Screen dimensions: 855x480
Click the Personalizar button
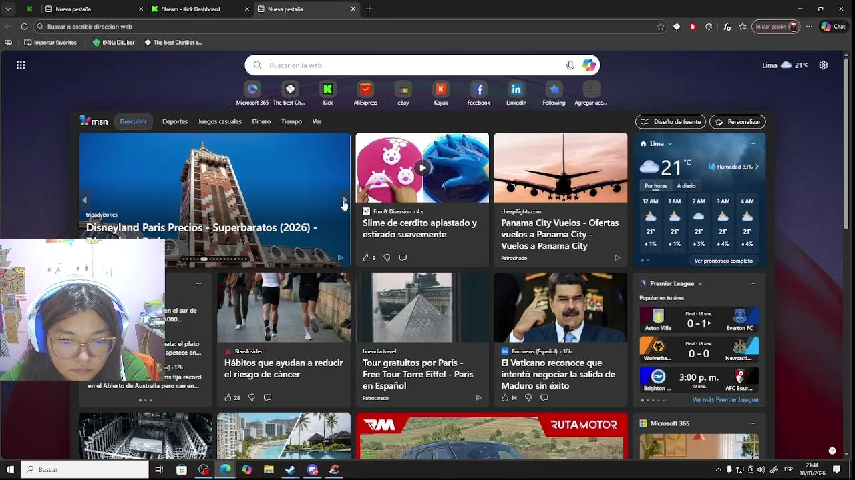pyautogui.click(x=737, y=122)
